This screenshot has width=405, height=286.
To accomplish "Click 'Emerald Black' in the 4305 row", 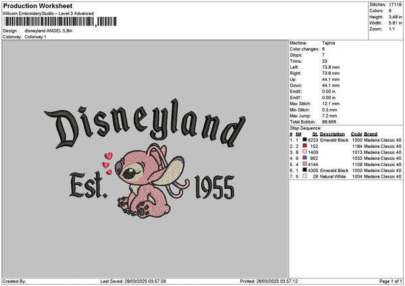I will [334, 171].
